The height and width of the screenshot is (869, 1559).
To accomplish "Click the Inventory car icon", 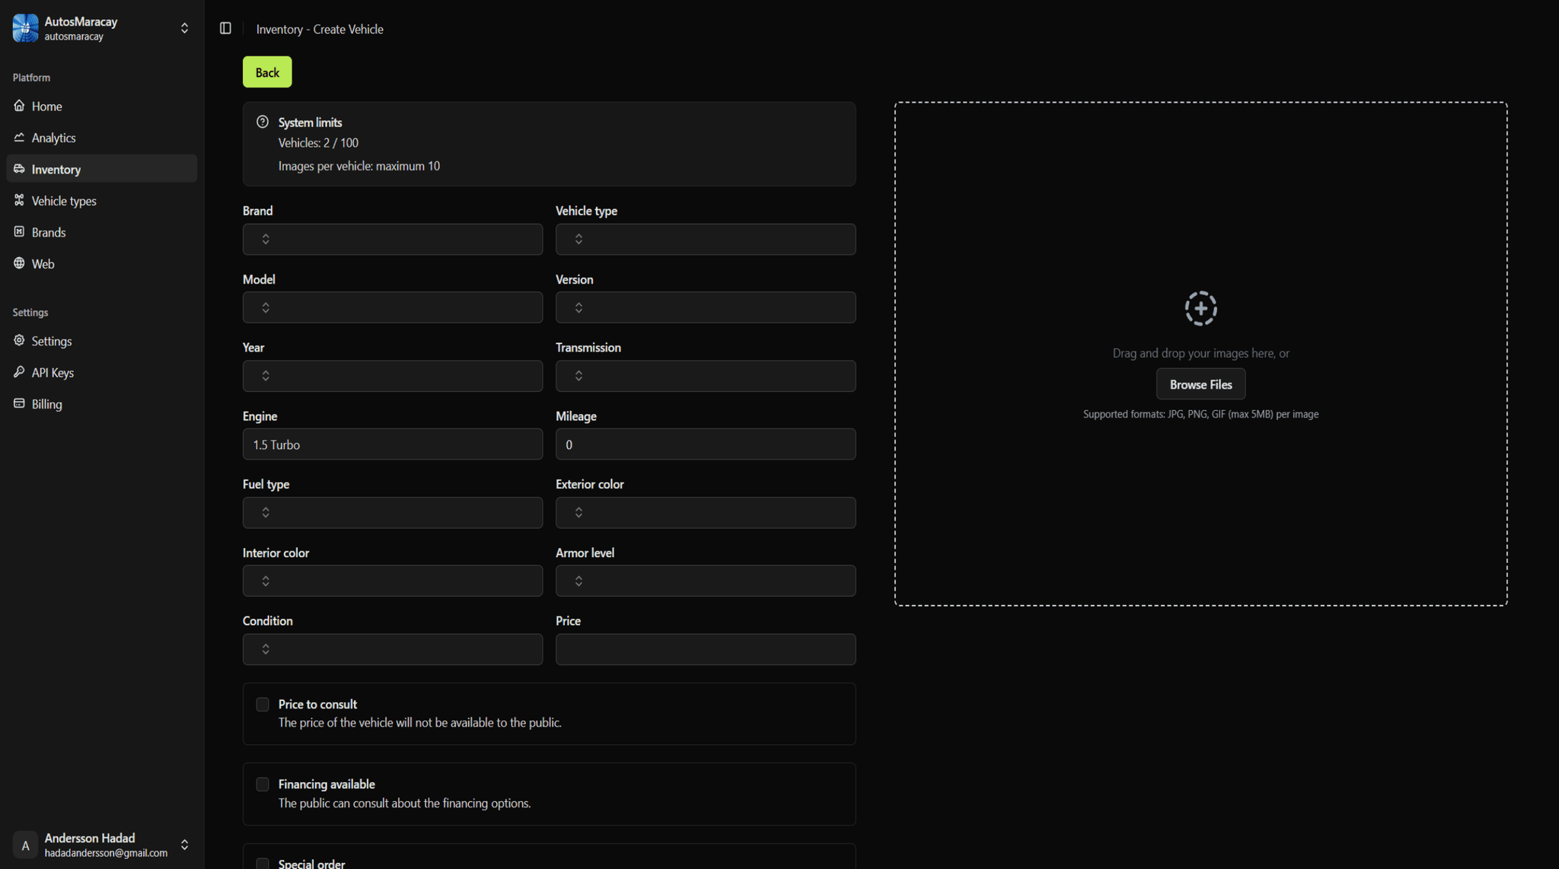I will [19, 169].
